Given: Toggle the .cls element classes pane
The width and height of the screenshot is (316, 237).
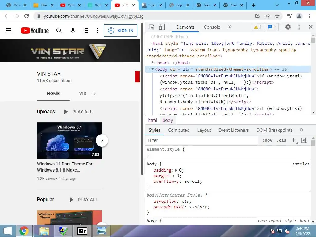Looking at the screenshot, I should pyautogui.click(x=281, y=140).
